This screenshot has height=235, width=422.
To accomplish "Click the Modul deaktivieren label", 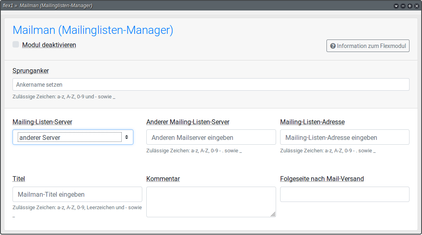I will point(49,45).
